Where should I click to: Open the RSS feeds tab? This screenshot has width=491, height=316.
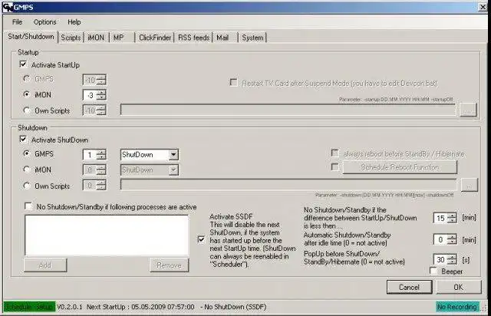tap(193, 38)
